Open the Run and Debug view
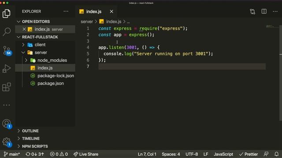The image size is (282, 158). [x=7, y=68]
